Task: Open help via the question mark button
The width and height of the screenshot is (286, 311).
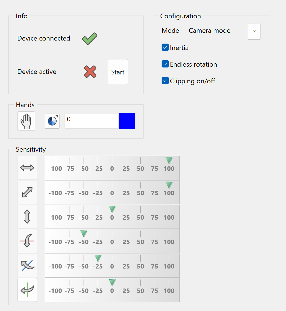Action: click(254, 32)
